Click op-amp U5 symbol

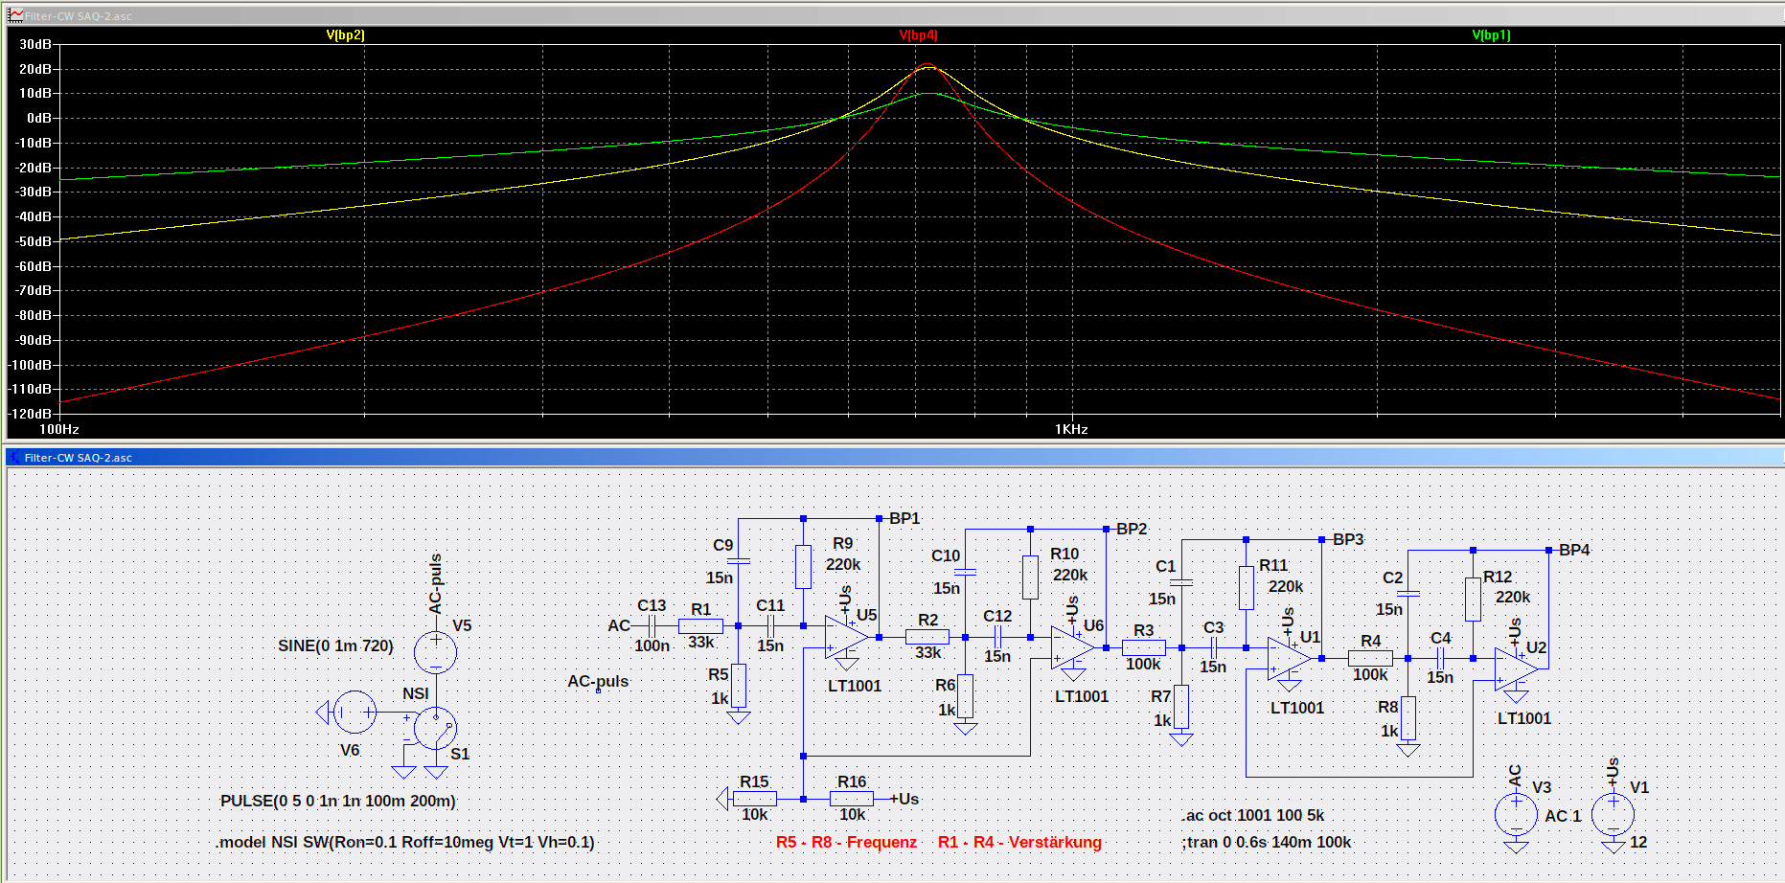(846, 637)
